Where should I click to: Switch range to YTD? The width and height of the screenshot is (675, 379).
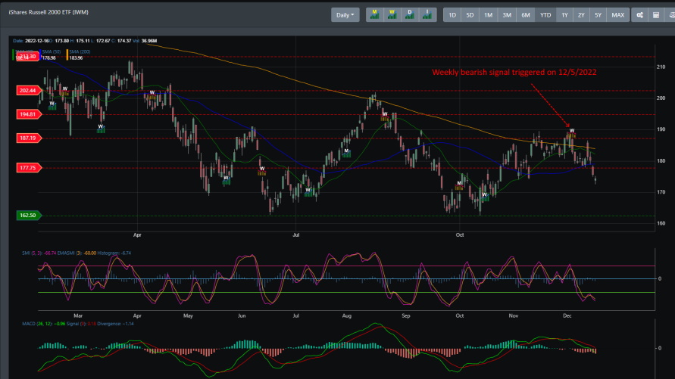[x=545, y=15]
